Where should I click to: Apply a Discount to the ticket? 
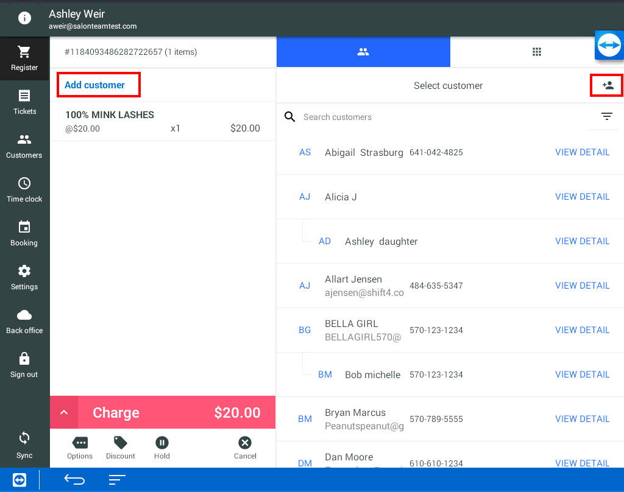121,448
